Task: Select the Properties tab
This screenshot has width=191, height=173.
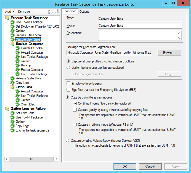Action: pos(70,11)
